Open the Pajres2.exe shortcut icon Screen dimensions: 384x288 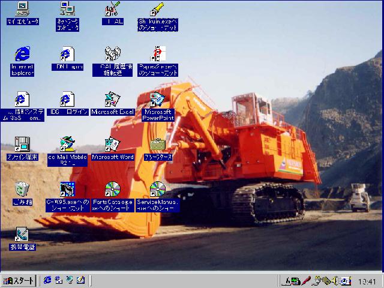pyautogui.click(x=157, y=54)
